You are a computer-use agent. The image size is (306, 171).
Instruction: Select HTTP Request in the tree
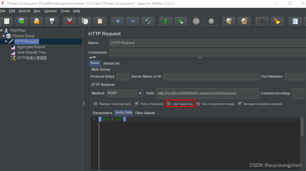[x=27, y=41]
